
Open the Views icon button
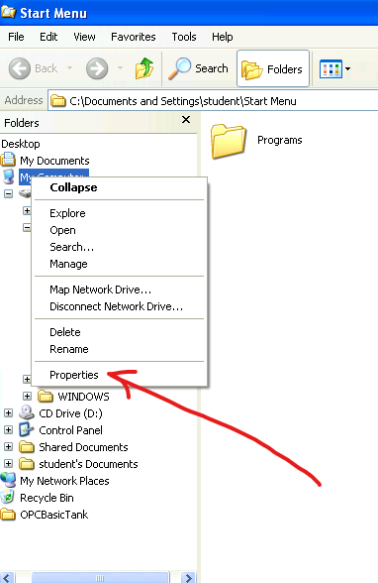pyautogui.click(x=331, y=68)
